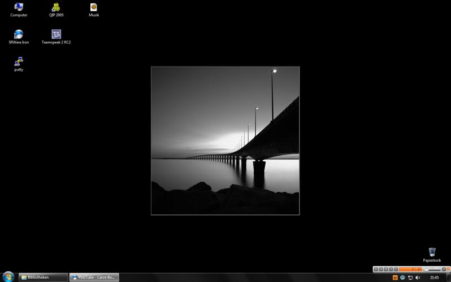The height and width of the screenshot is (282, 451).
Task: Click the orange media player tray icon
Action: tap(395, 277)
